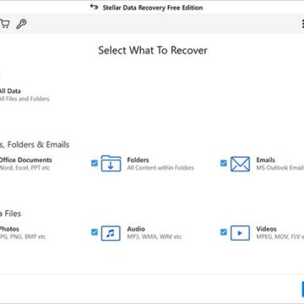Toggle the Folders checkbox

point(95,163)
